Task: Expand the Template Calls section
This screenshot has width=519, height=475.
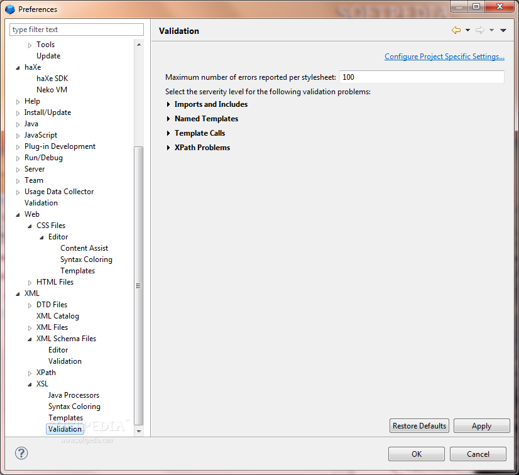Action: 168,133
